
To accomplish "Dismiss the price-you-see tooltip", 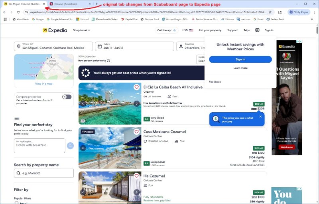I will point(261,117).
